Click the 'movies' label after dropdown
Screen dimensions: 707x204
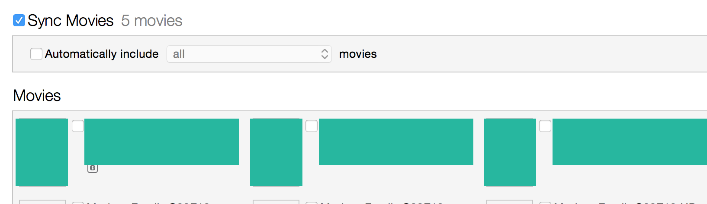pyautogui.click(x=358, y=54)
